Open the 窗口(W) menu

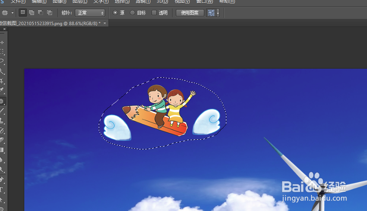(x=204, y=1)
